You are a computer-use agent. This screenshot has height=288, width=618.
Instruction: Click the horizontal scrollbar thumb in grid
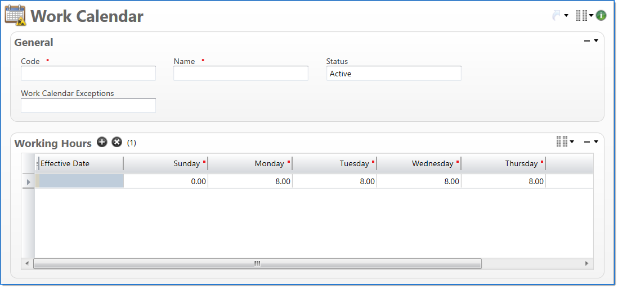pyautogui.click(x=257, y=263)
